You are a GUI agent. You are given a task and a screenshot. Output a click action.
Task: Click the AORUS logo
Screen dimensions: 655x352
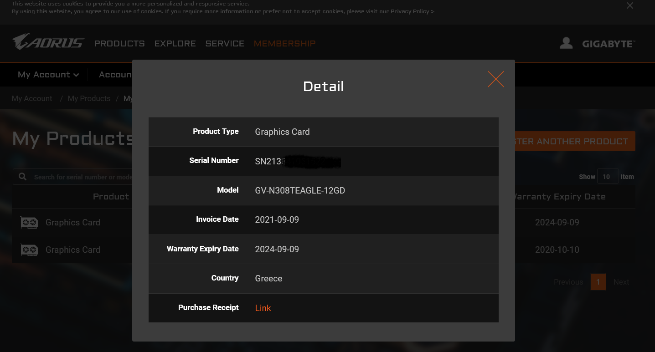(48, 42)
